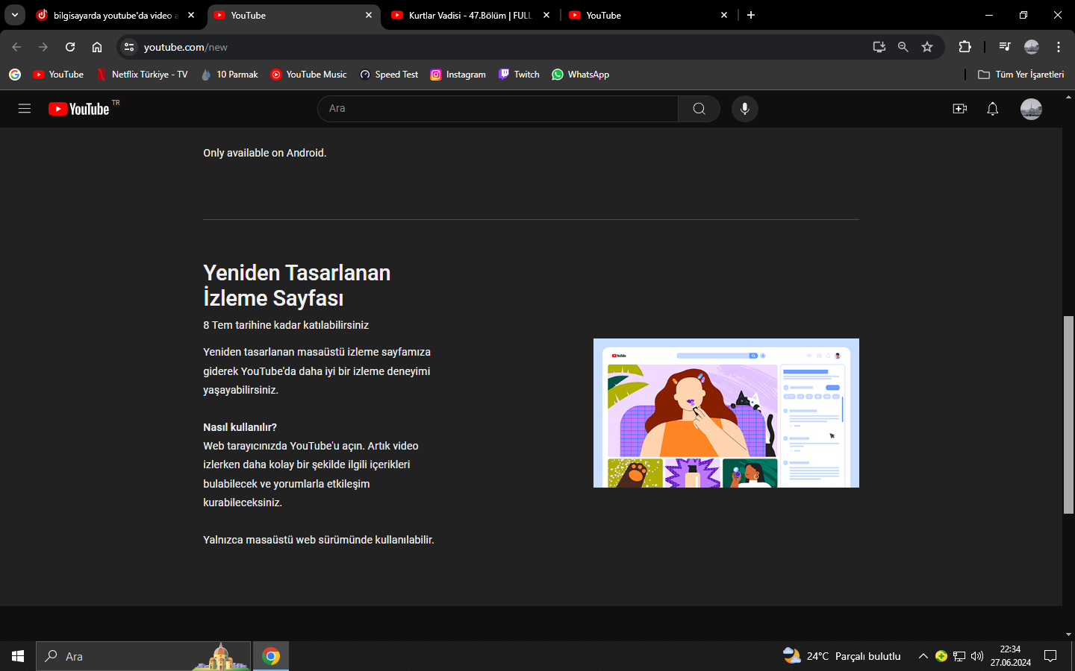1075x671 pixels.
Task: Close the Kurtlar Vadisi tab
Action: click(x=546, y=15)
